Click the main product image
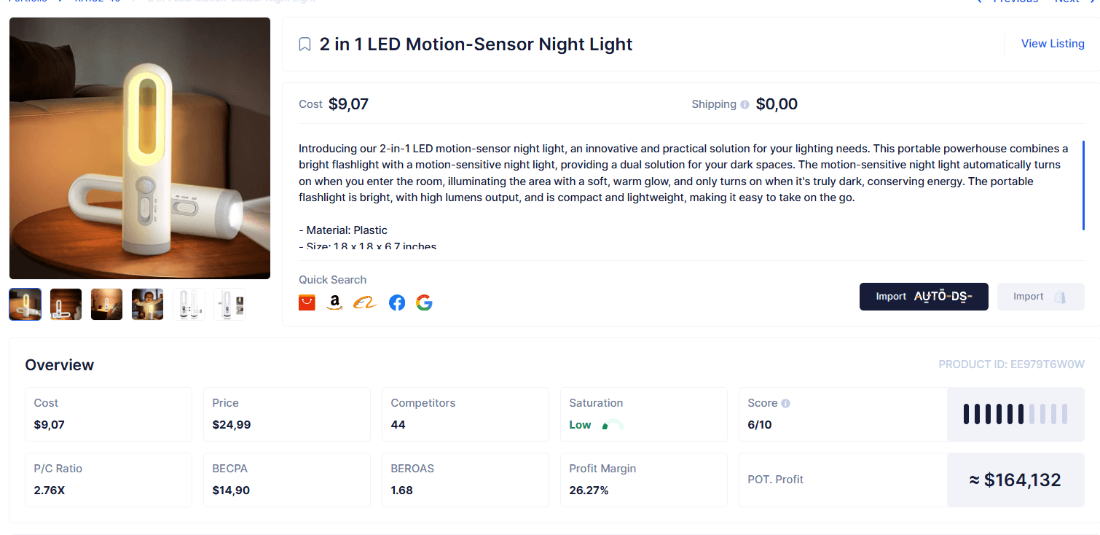 pos(140,148)
